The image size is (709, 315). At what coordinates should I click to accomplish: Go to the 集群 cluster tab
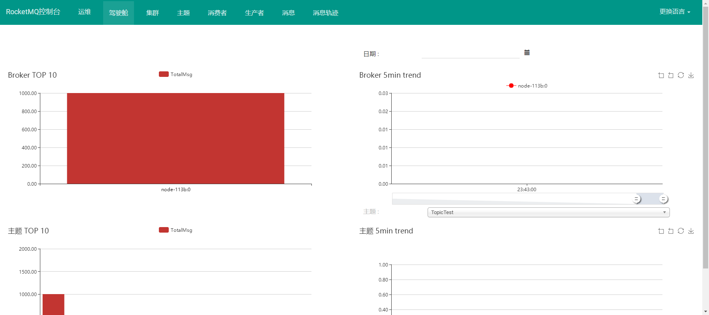[153, 13]
